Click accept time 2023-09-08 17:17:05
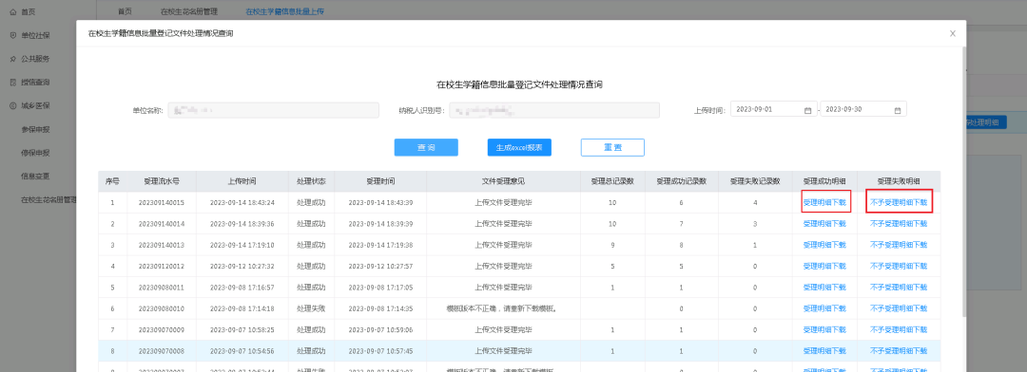The height and width of the screenshot is (372, 1027). [x=379, y=288]
